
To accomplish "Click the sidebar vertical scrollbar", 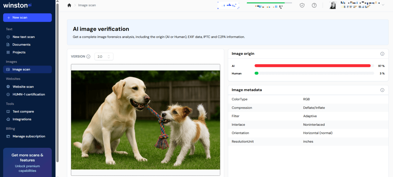I will point(58,83).
